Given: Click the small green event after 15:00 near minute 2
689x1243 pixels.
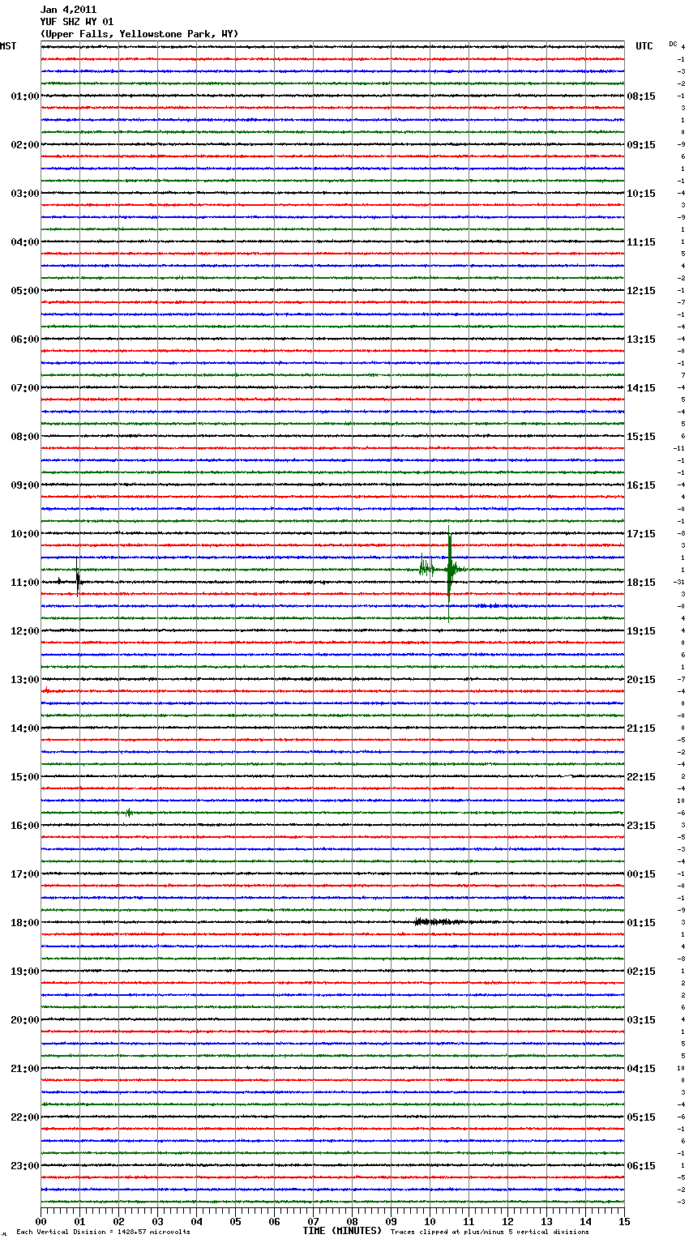Looking at the screenshot, I should 128,812.
